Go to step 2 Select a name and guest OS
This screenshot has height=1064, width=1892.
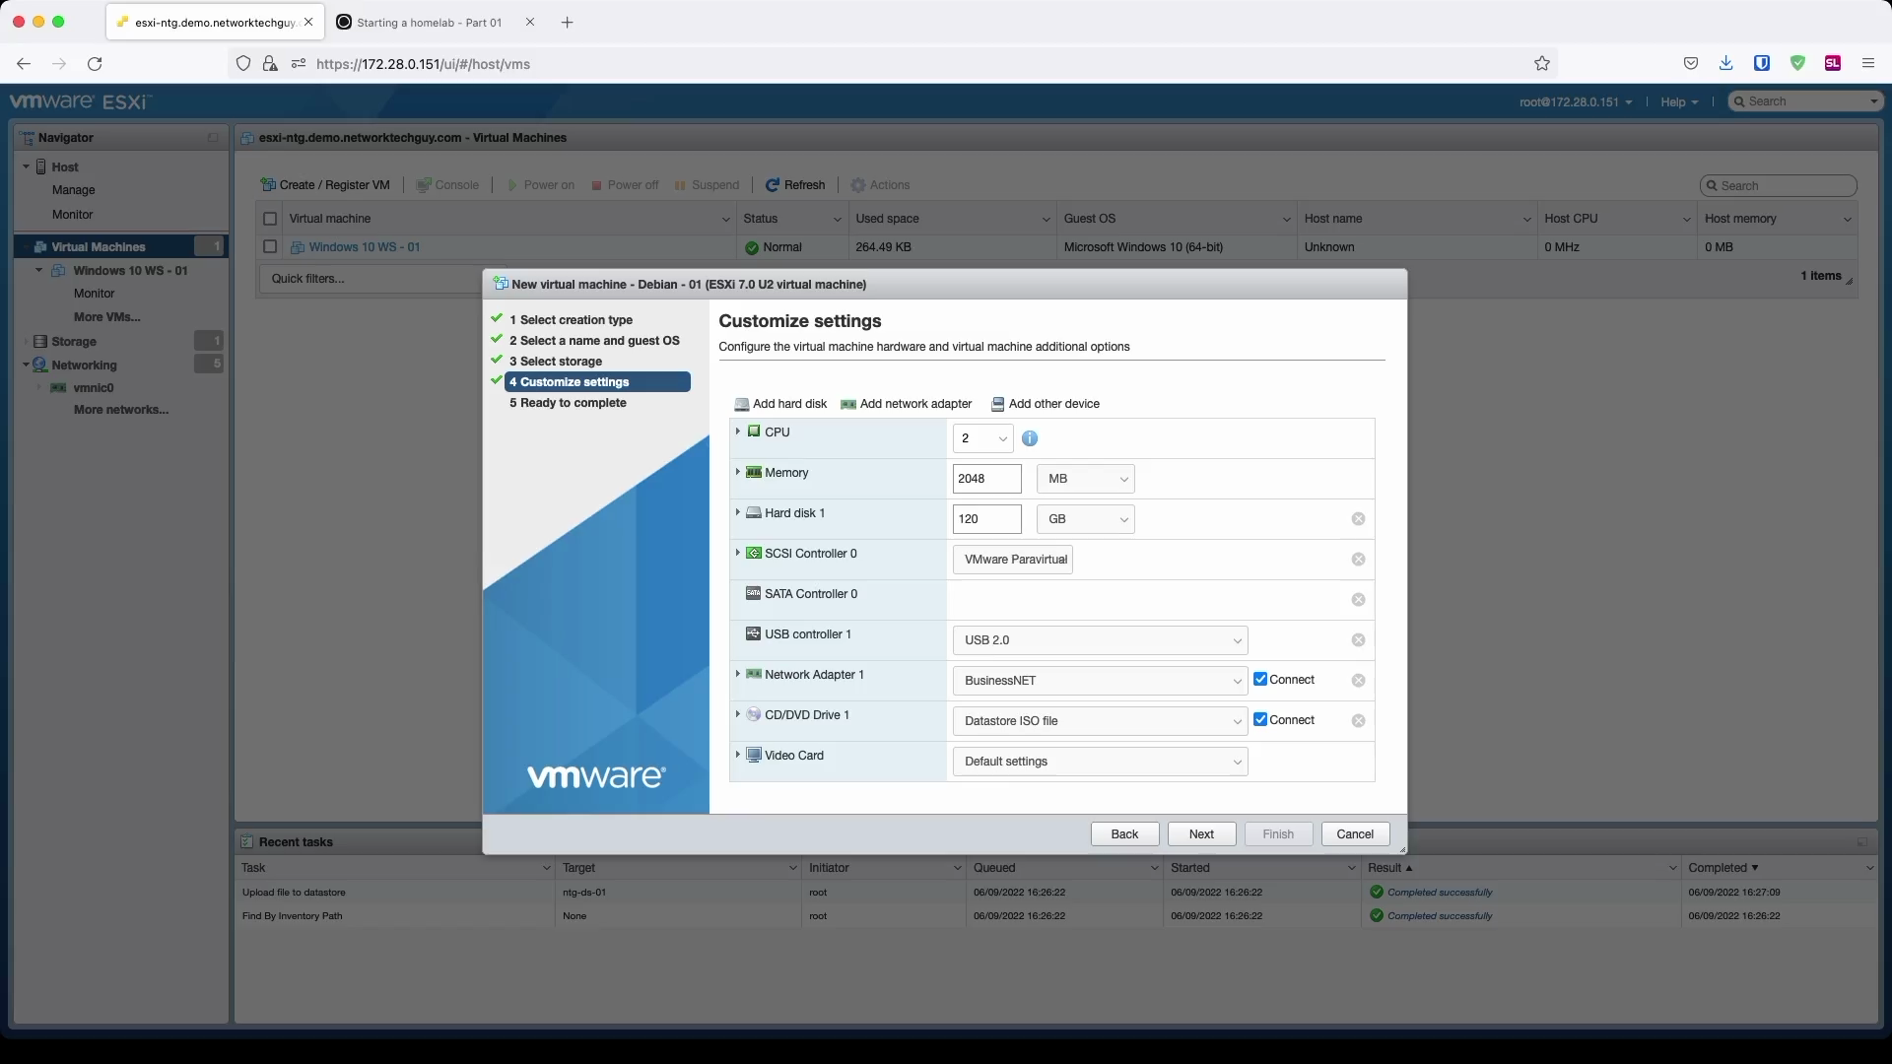594,341
